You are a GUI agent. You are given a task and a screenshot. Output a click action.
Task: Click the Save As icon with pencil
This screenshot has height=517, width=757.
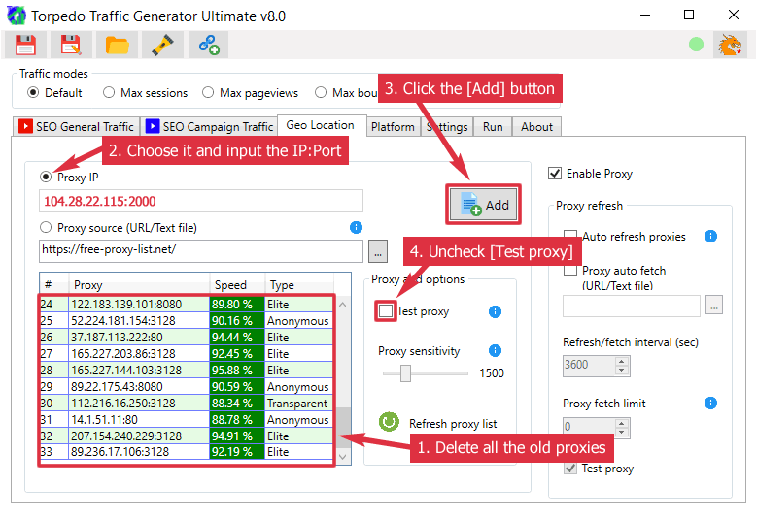[70, 45]
